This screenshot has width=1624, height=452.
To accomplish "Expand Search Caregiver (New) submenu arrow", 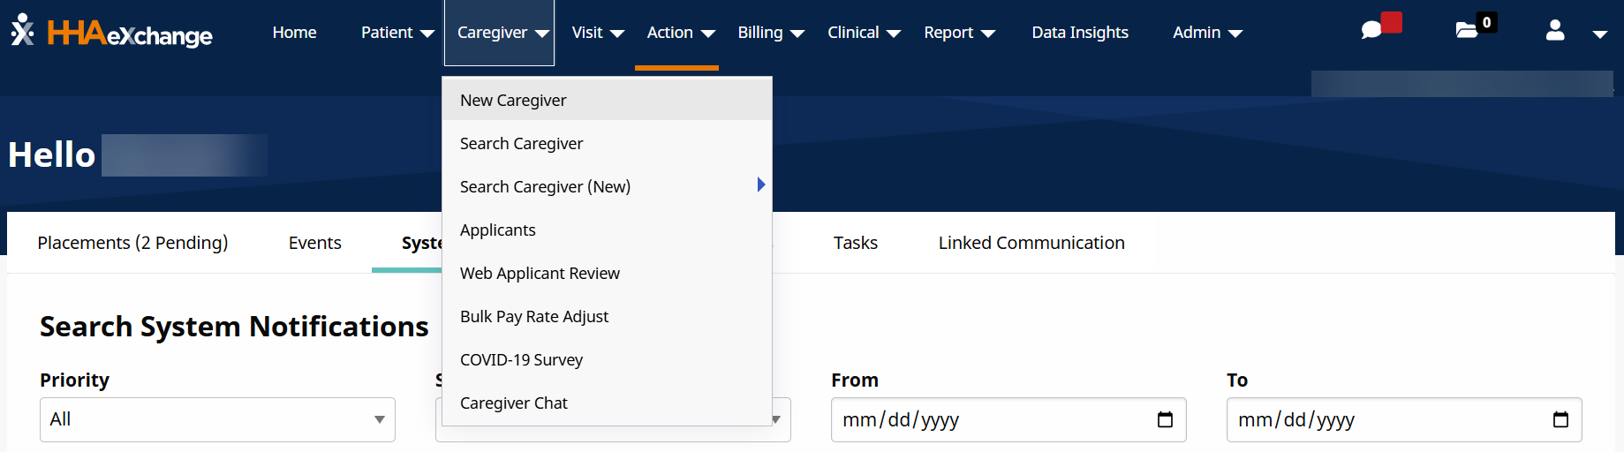I will pyautogui.click(x=760, y=185).
